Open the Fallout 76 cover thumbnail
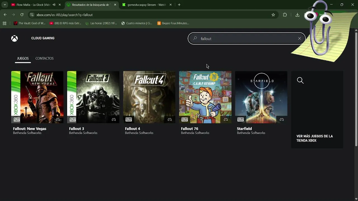 coord(205,97)
